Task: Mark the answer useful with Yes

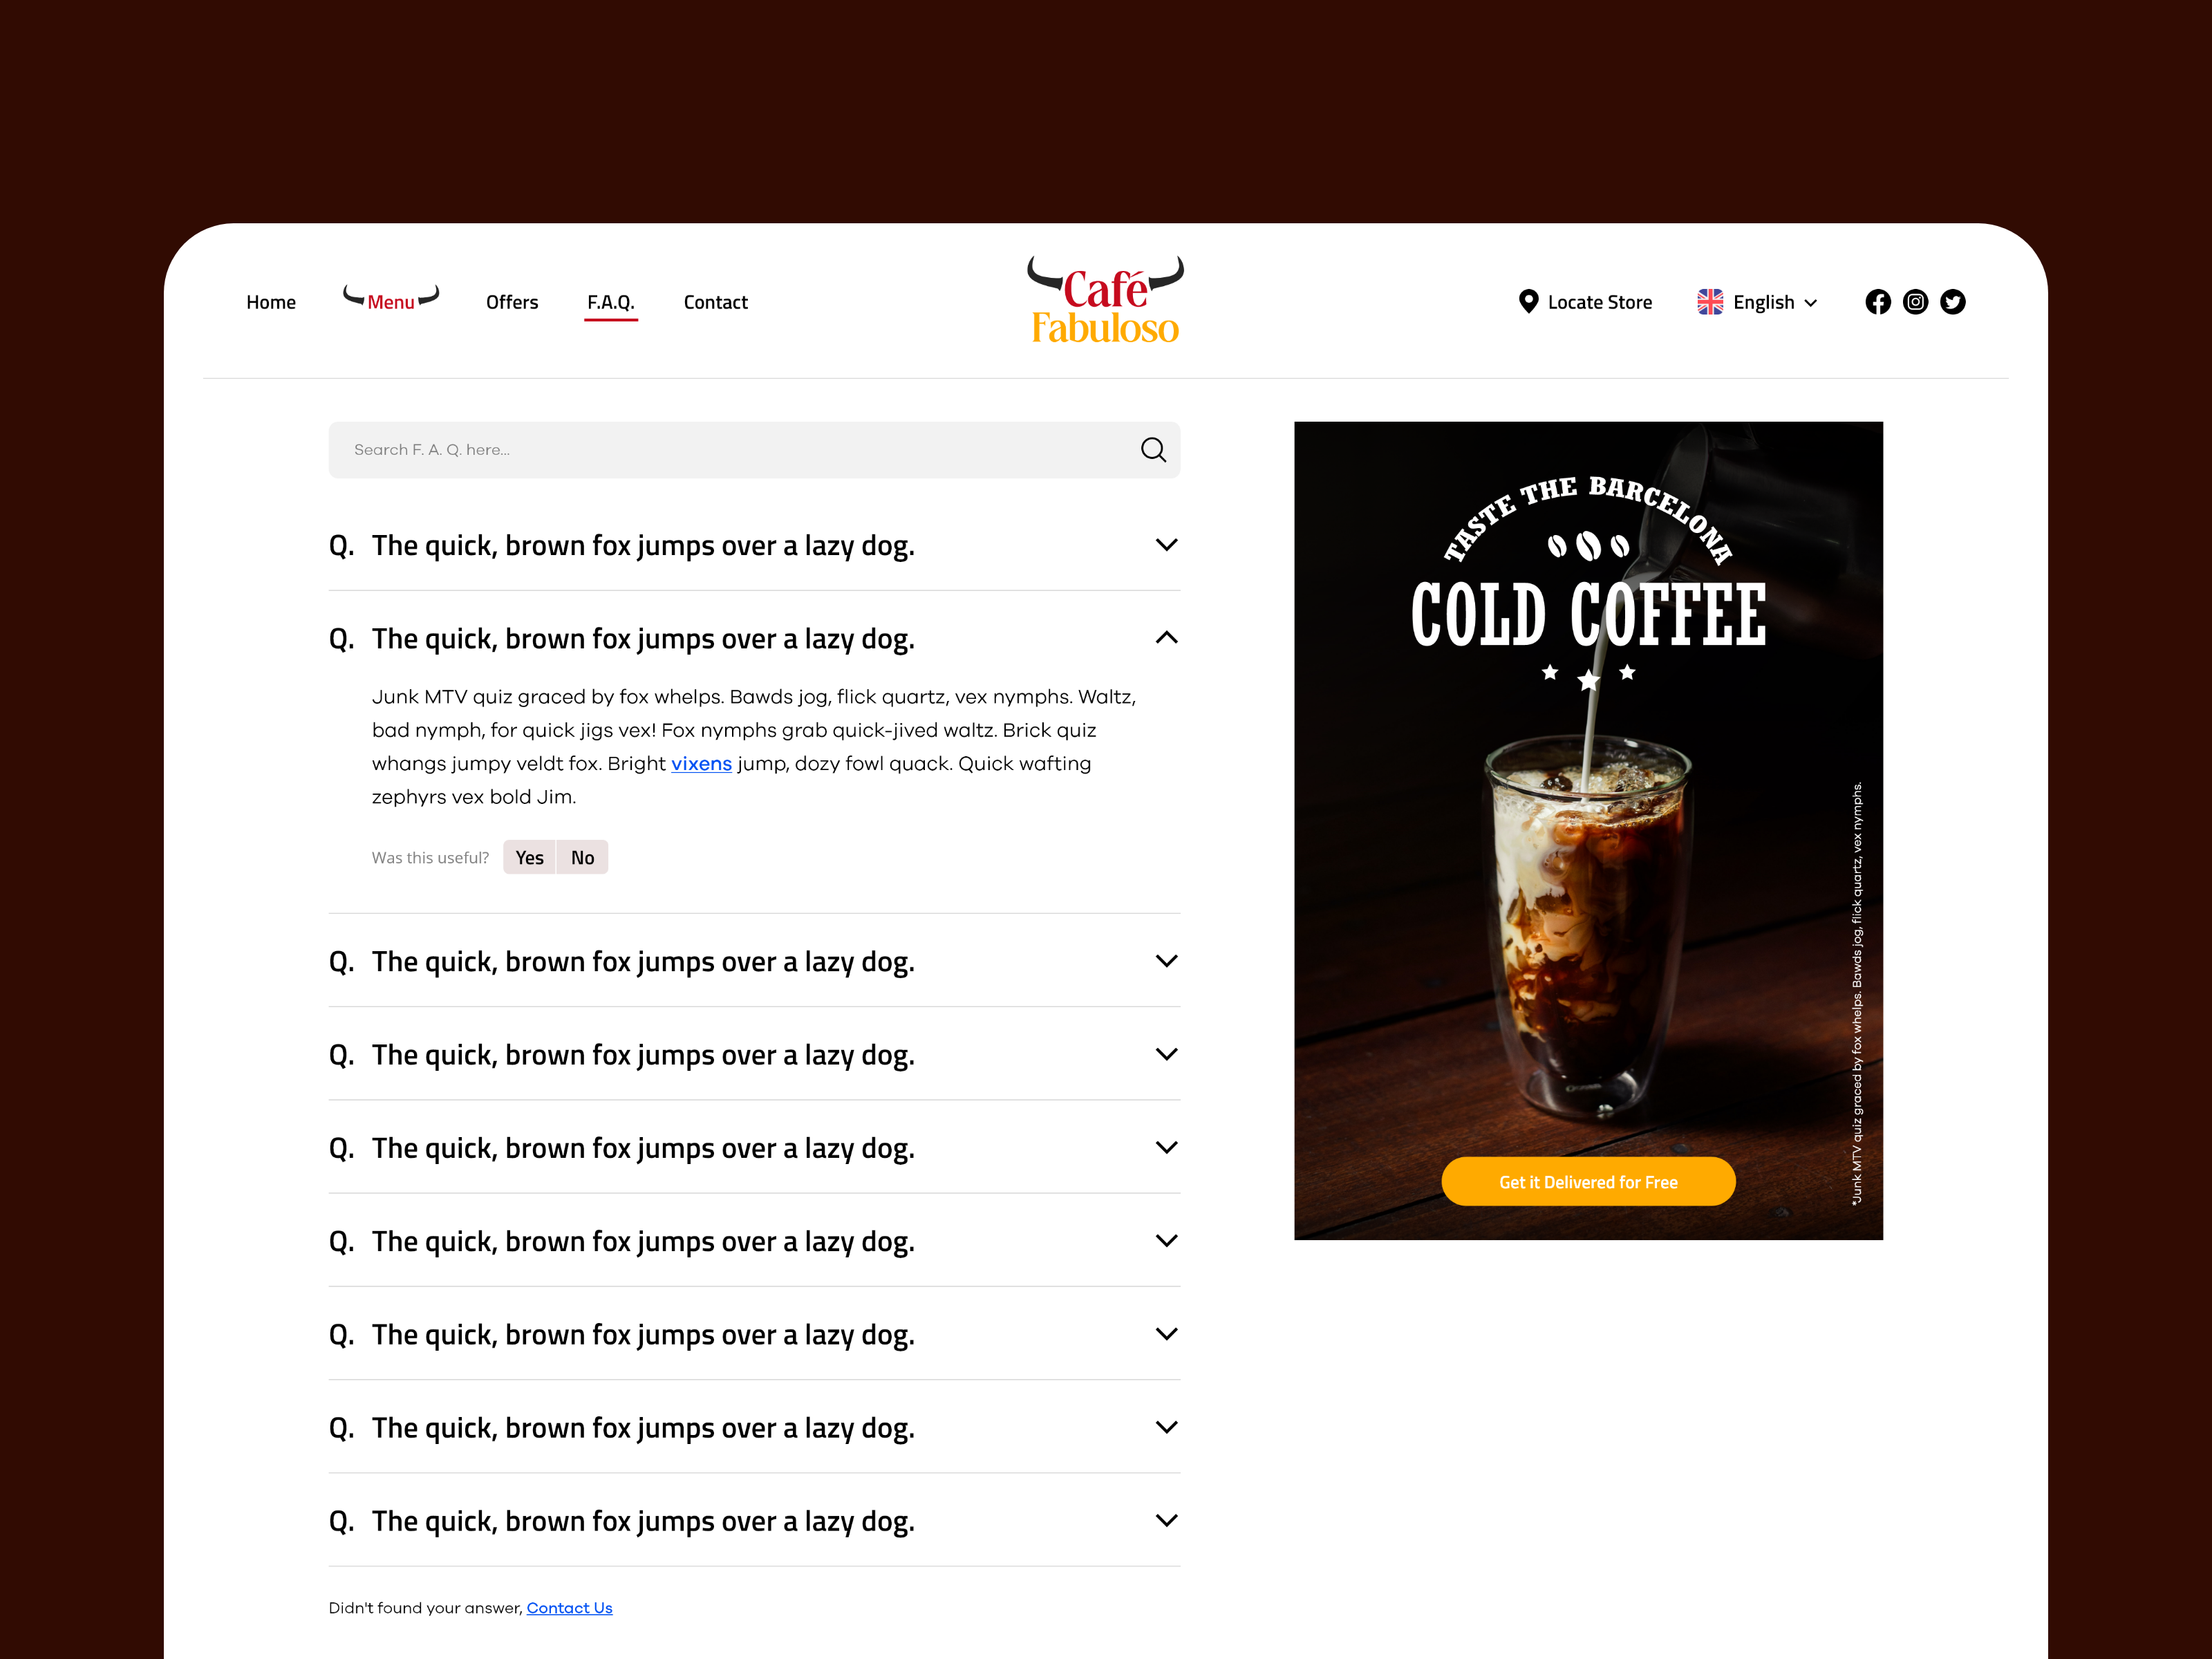Action: point(529,857)
